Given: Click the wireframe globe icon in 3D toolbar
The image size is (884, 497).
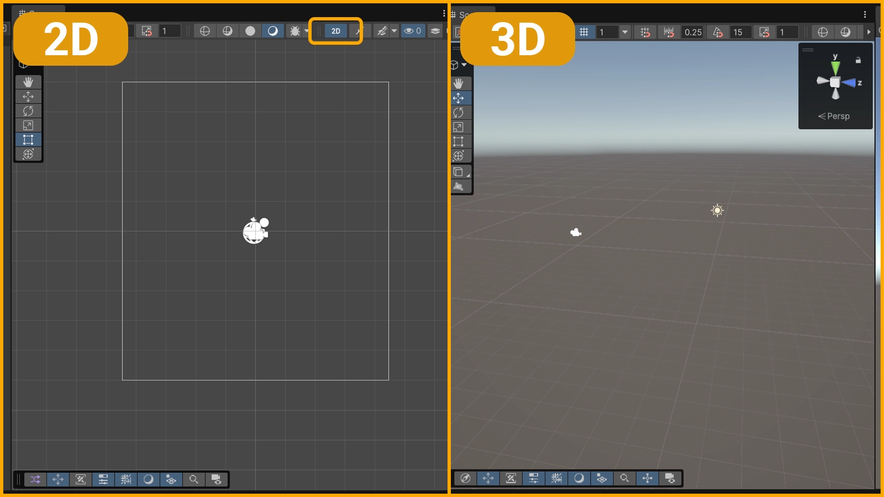Looking at the screenshot, I should (x=823, y=32).
